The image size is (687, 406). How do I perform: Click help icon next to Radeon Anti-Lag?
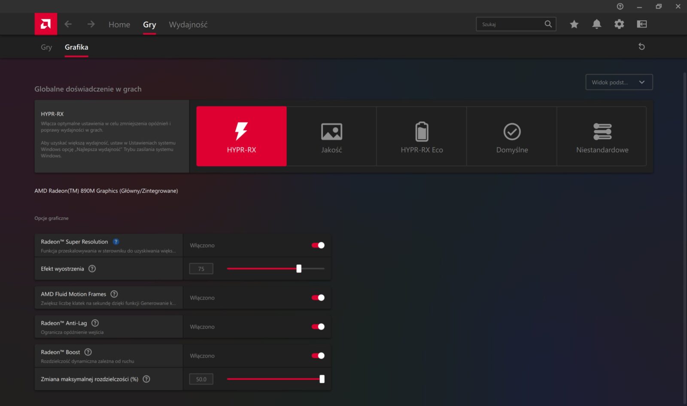point(95,323)
